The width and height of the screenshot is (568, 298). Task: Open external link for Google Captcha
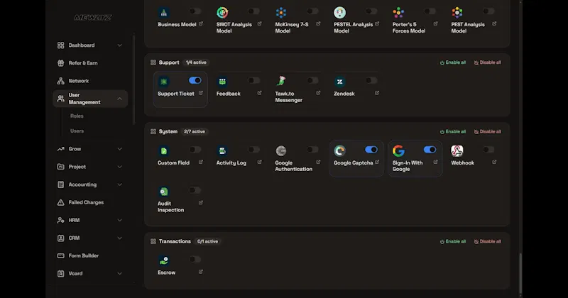377,162
